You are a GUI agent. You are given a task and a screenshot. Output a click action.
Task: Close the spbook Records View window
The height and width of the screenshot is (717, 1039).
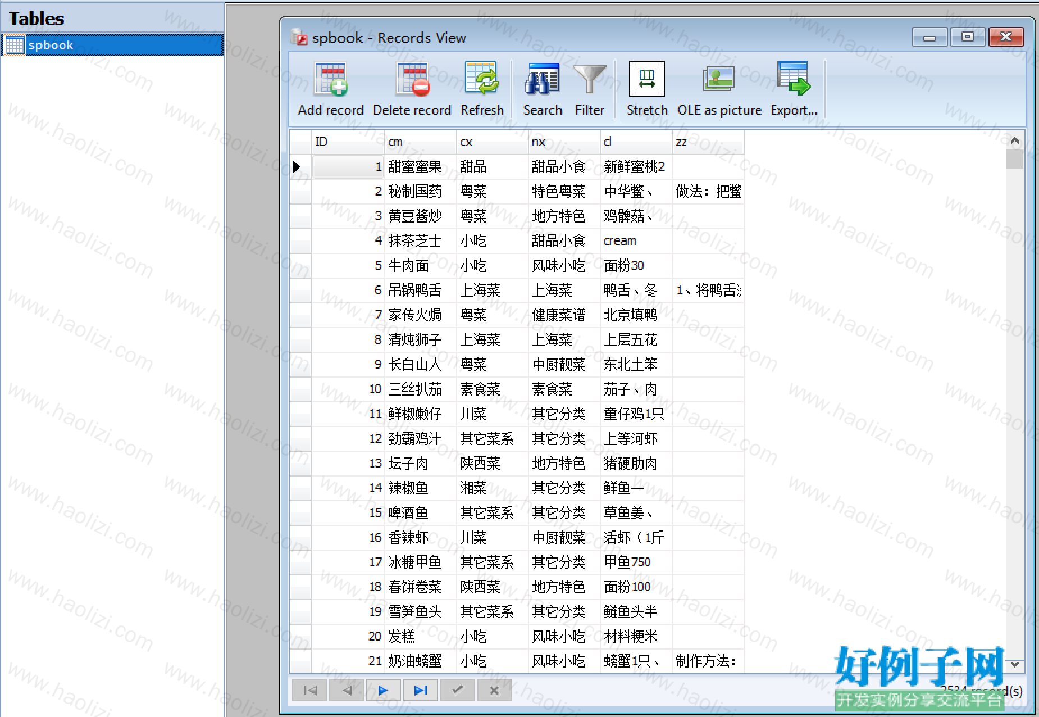tap(1006, 37)
